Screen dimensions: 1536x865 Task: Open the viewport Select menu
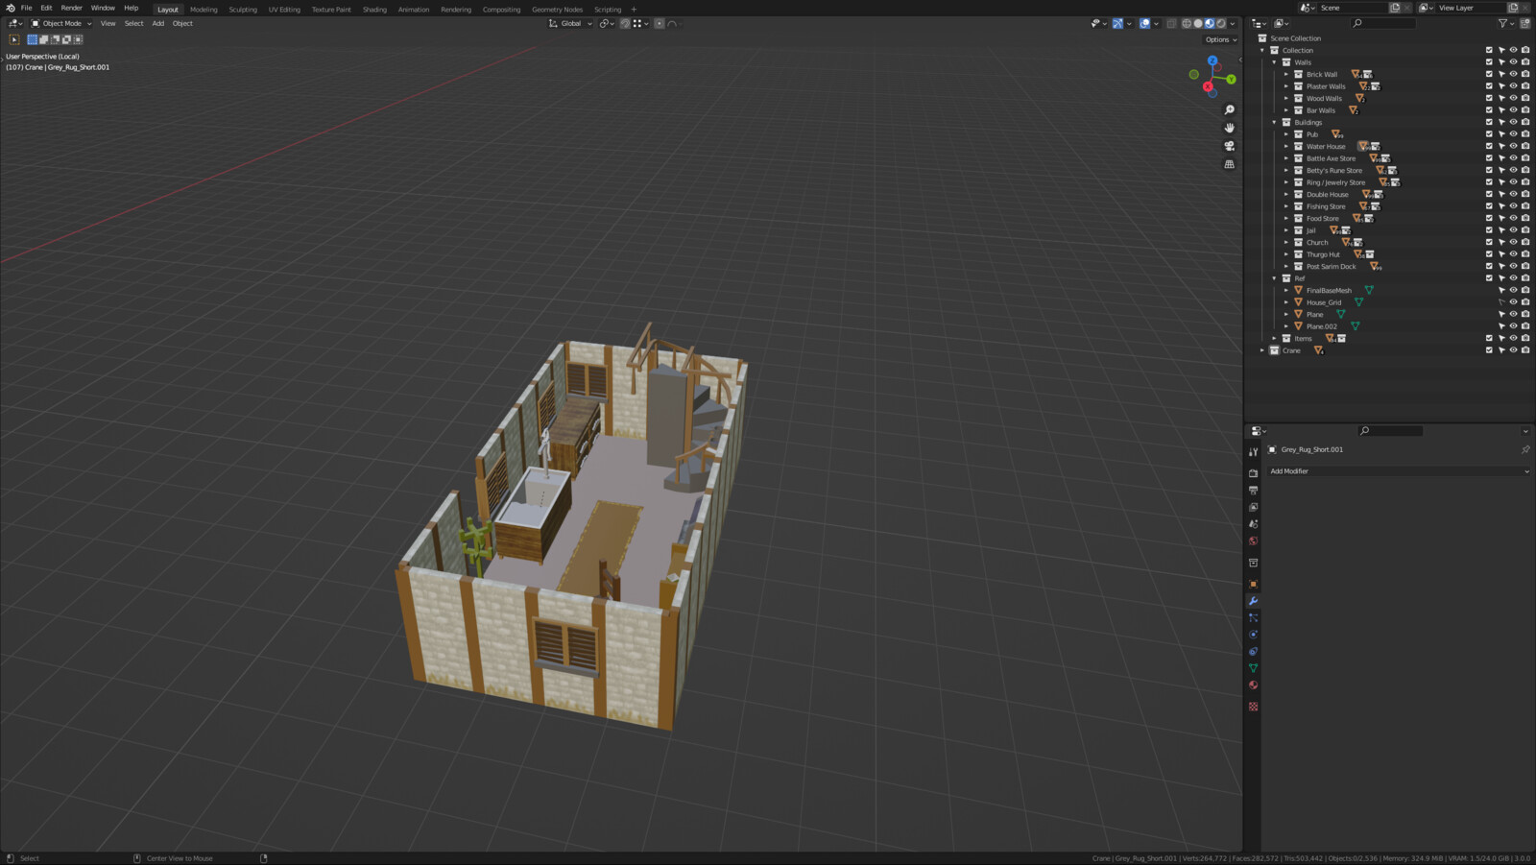tap(133, 23)
